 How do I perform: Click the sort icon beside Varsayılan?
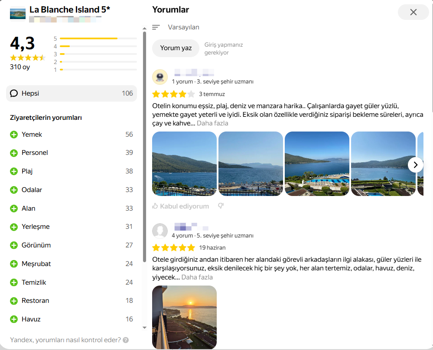[x=156, y=27]
